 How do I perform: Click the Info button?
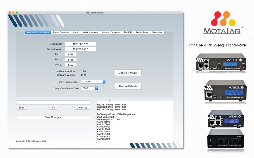(53, 108)
